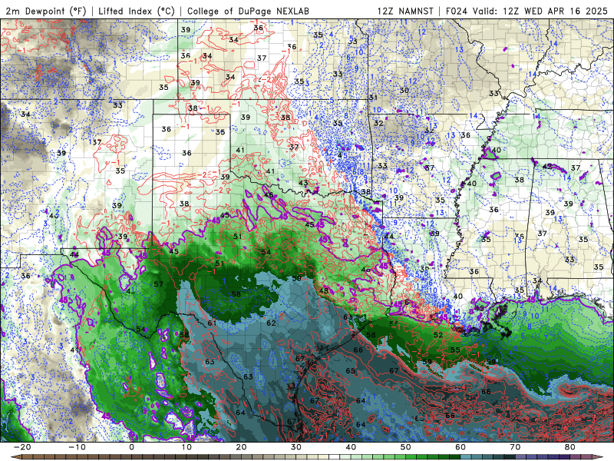Click the '-10' label on the color scale
Screen dimensions: 614x461
(77, 447)
